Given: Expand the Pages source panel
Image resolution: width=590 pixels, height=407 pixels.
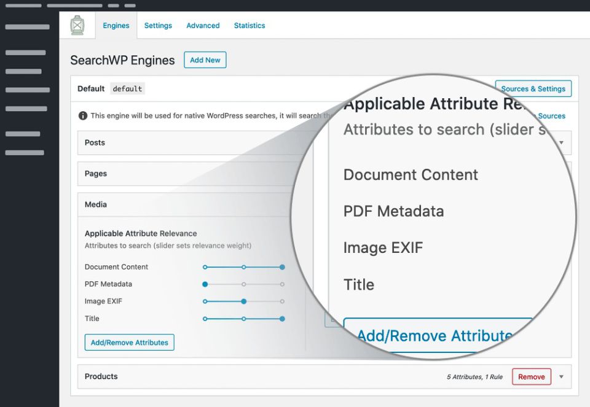Looking at the screenshot, I should point(96,174).
